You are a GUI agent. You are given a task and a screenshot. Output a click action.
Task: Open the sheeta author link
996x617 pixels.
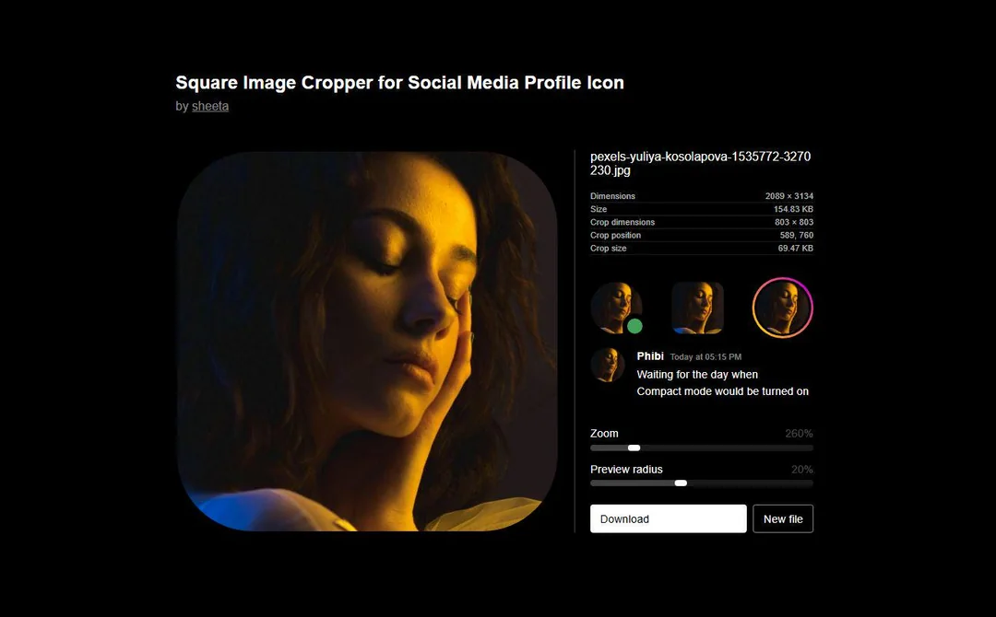(x=210, y=106)
